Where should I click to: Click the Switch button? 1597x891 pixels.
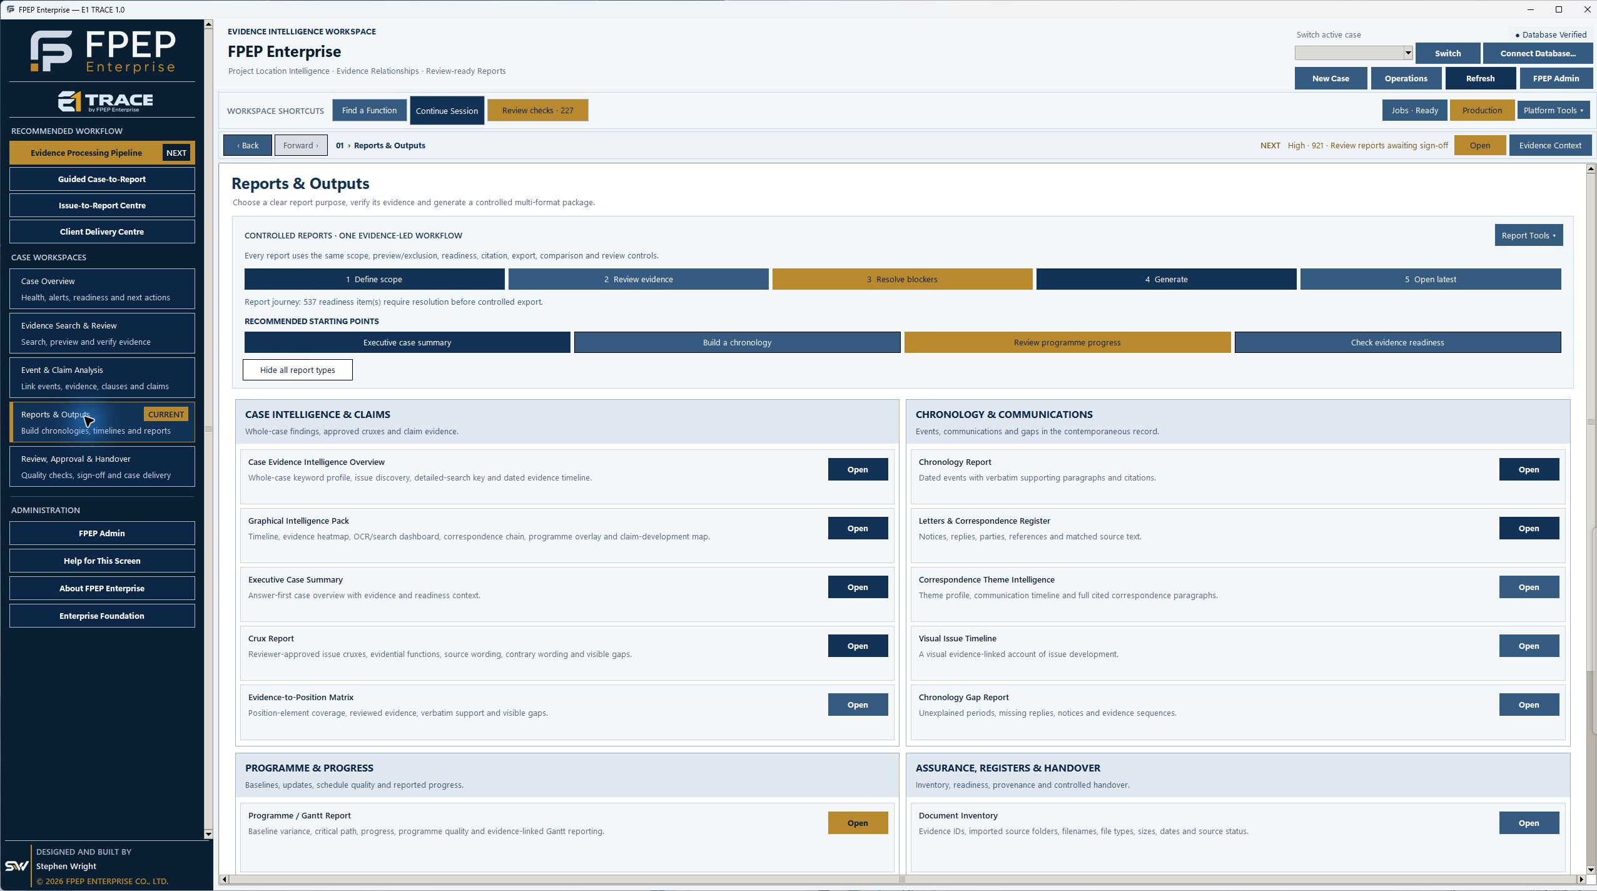click(1447, 53)
